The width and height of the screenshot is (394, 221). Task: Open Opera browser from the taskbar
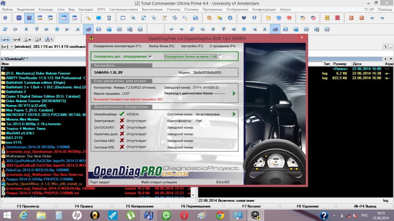pyautogui.click(x=184, y=215)
